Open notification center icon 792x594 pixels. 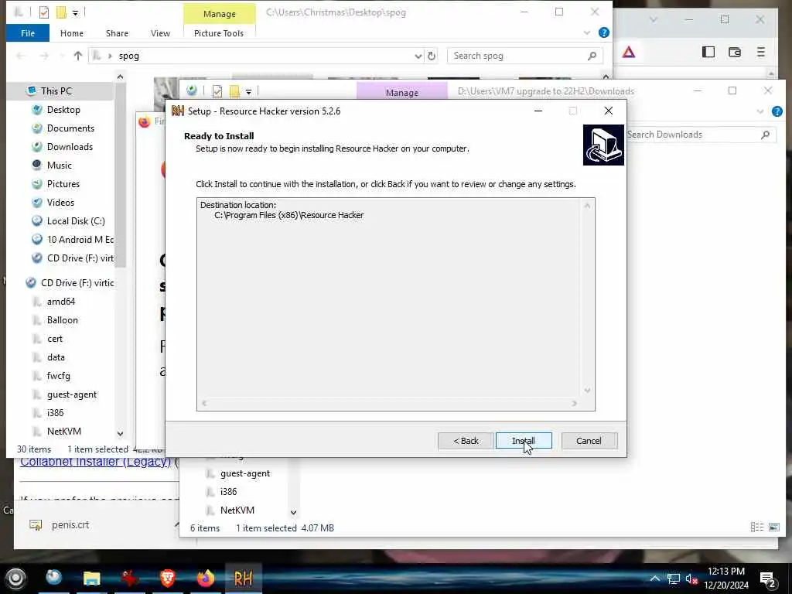(x=768, y=579)
